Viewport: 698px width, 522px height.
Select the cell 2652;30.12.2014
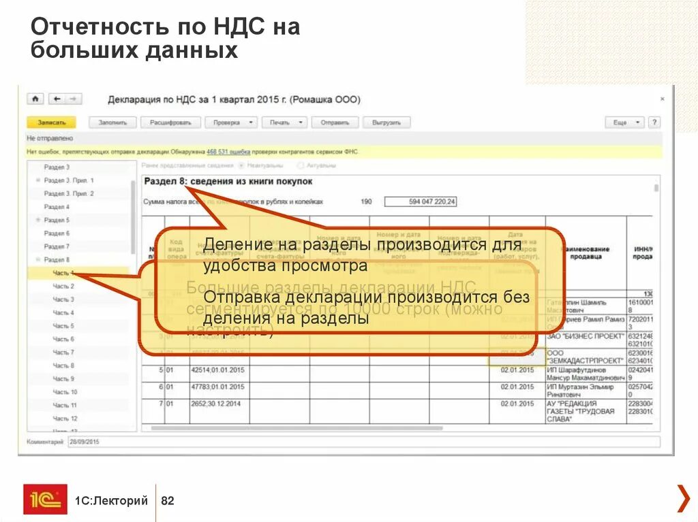219,411
